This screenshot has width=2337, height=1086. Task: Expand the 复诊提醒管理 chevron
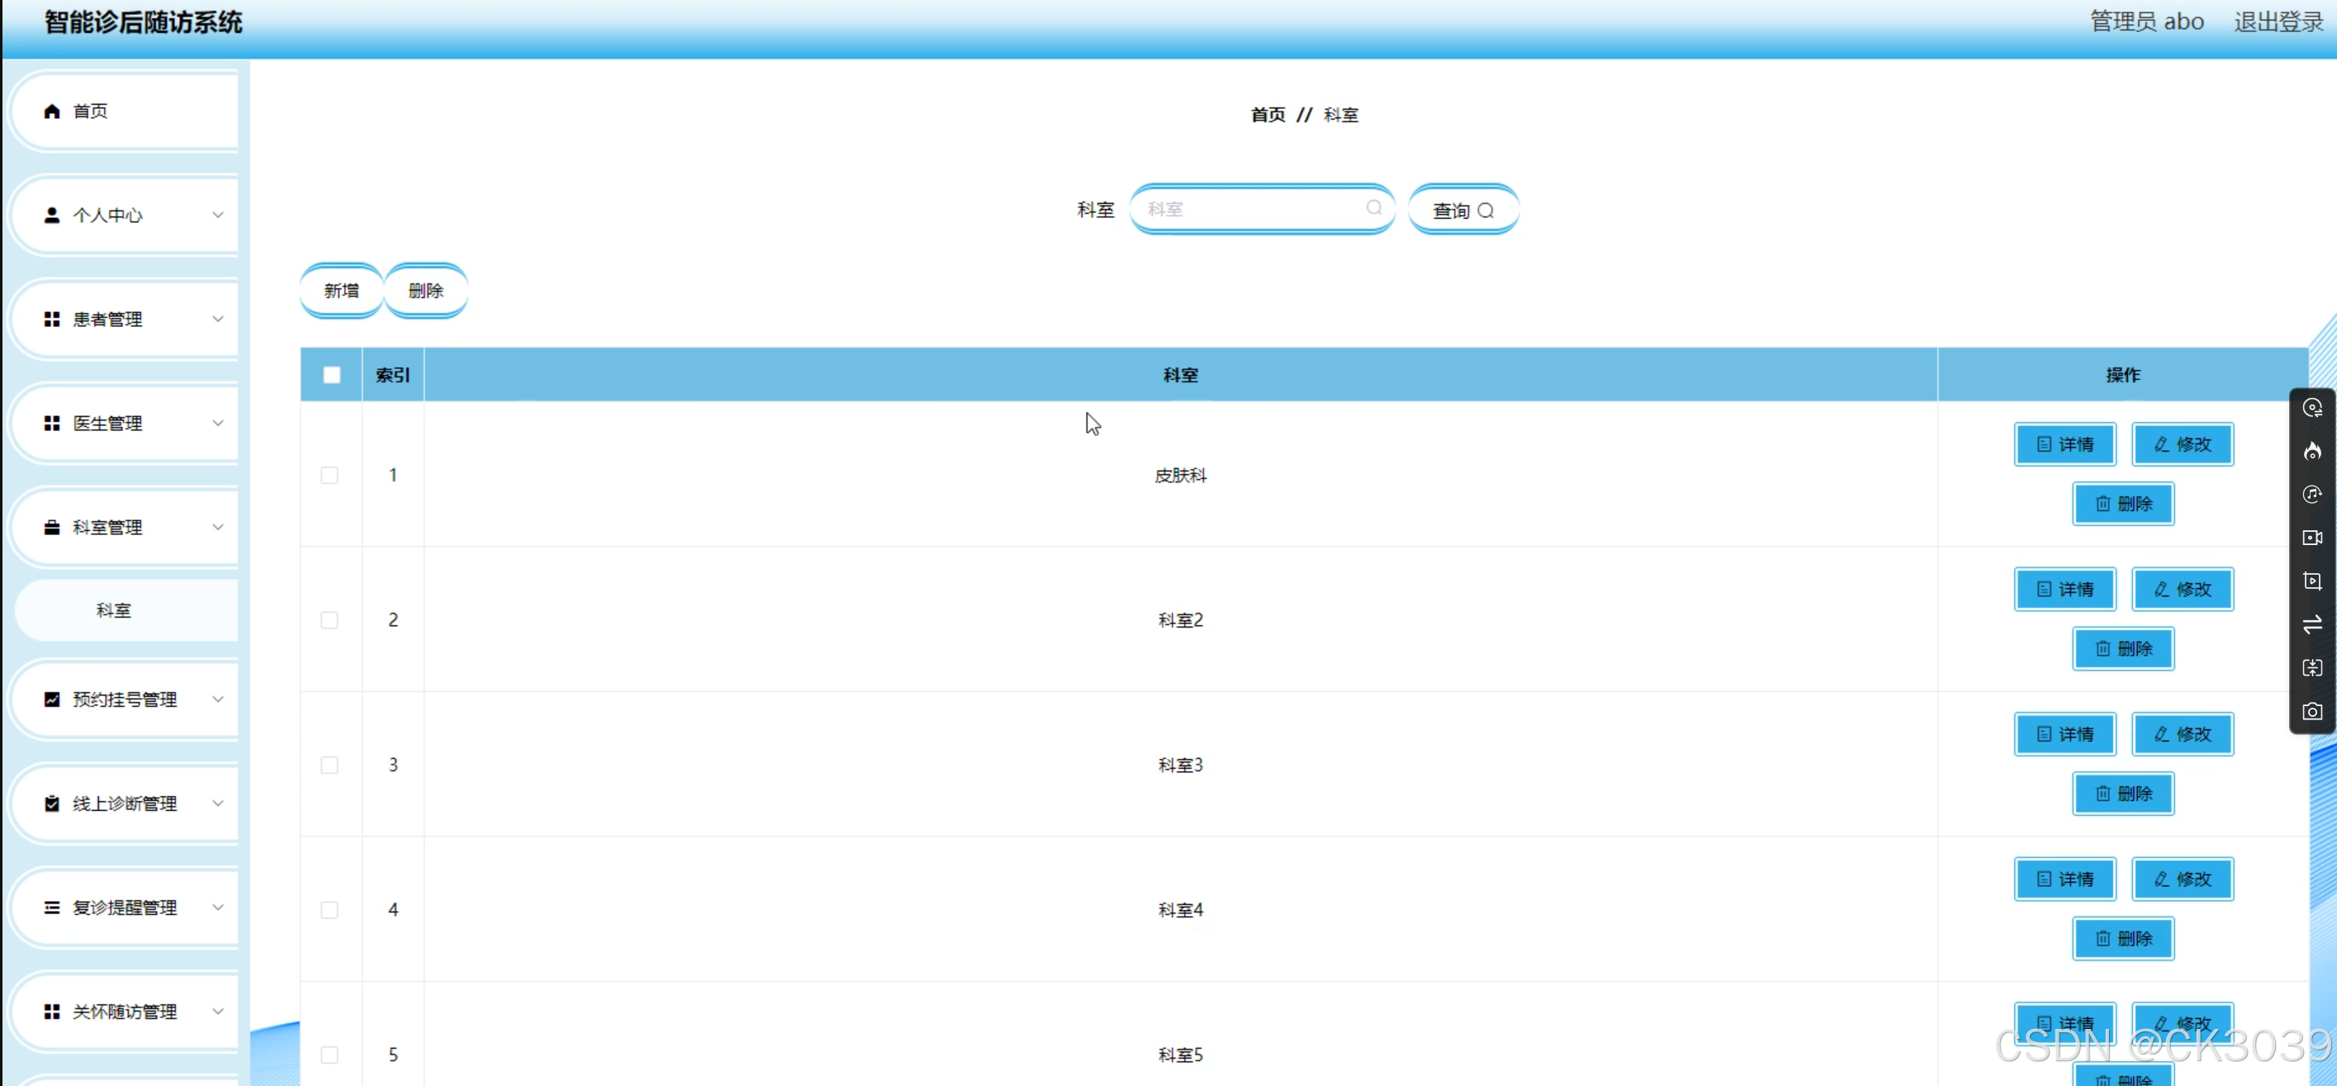pyautogui.click(x=218, y=908)
